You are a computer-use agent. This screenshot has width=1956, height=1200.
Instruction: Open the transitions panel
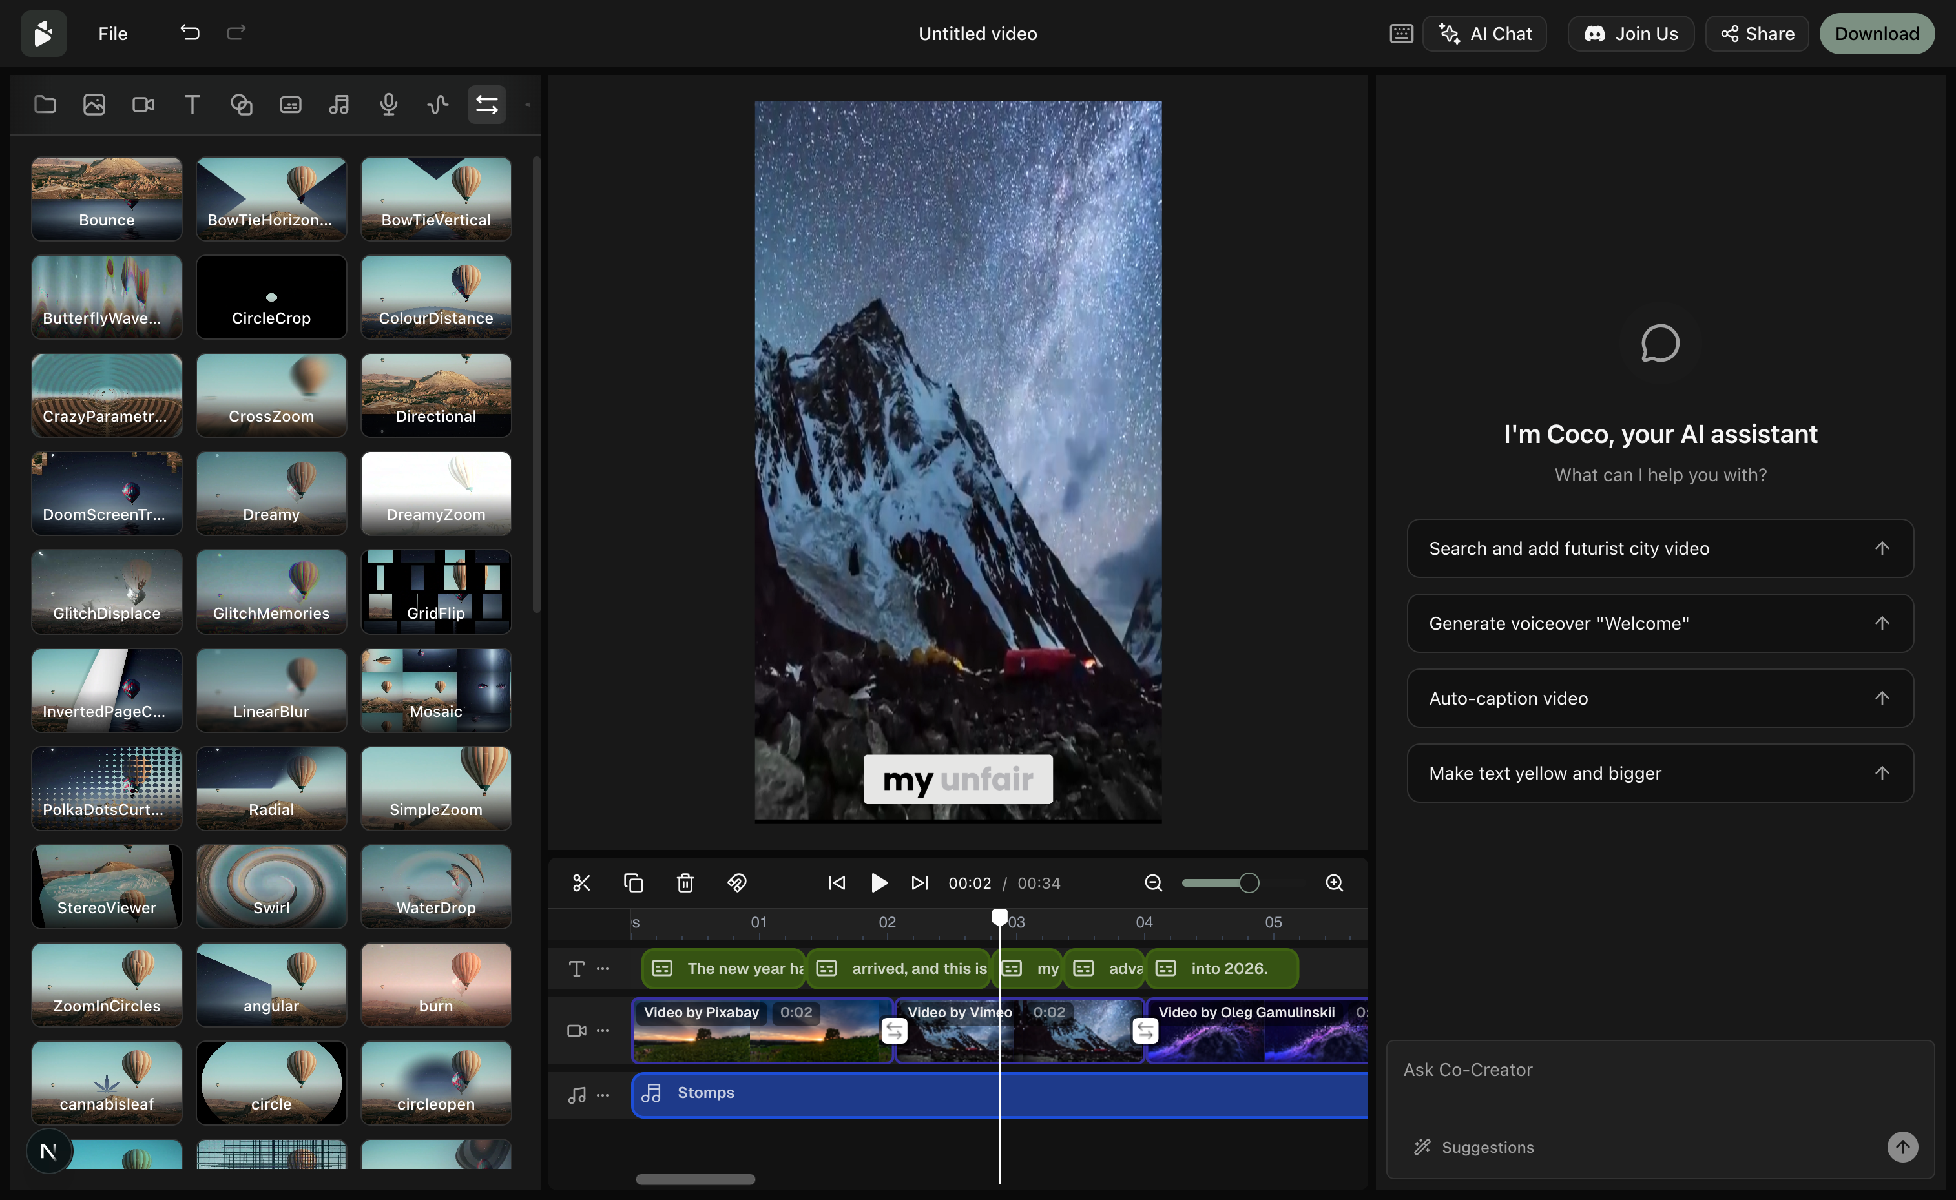click(486, 104)
